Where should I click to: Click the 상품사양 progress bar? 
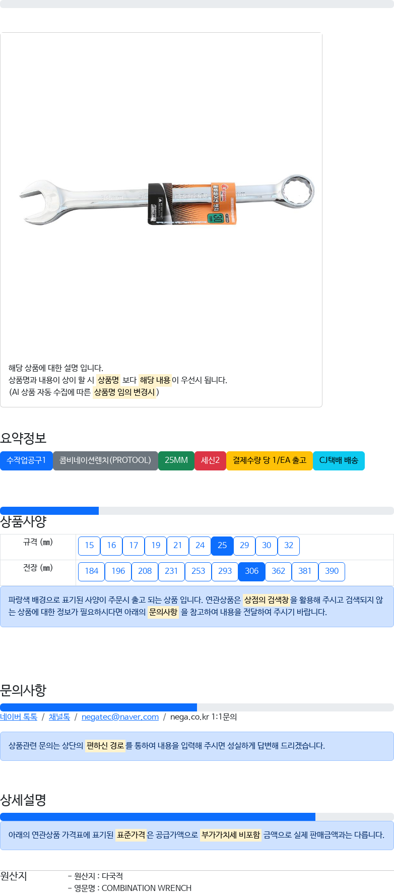pos(197,511)
